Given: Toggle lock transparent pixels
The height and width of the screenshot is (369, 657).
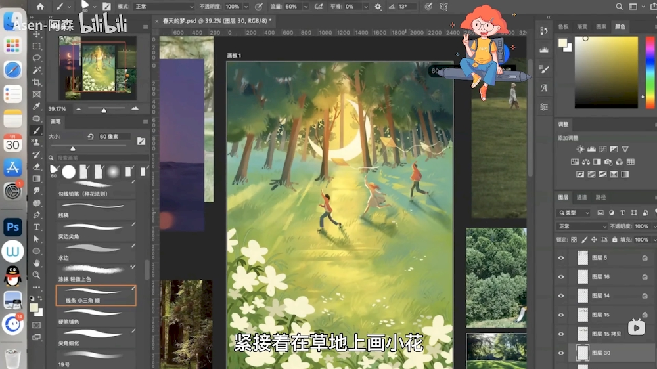Looking at the screenshot, I should (x=574, y=240).
